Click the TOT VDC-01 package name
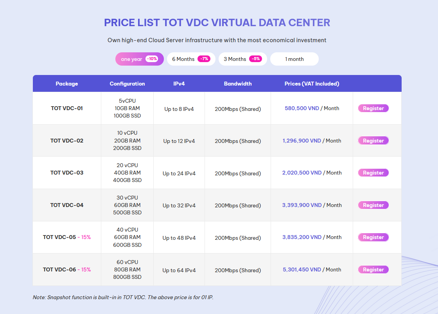The image size is (438, 314). pos(67,108)
